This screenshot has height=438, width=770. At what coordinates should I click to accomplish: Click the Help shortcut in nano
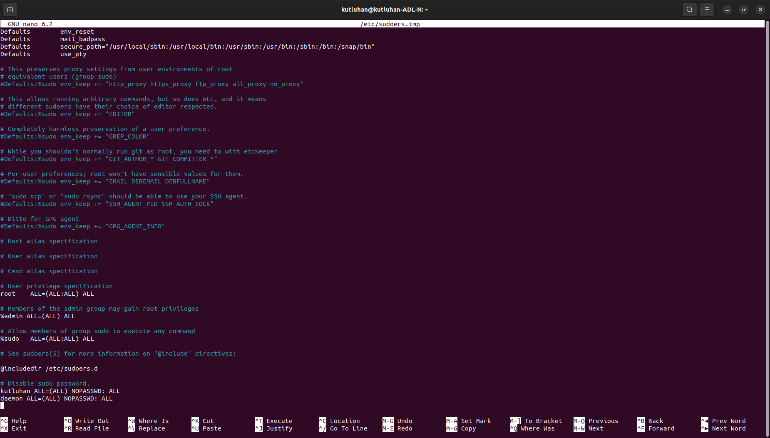pos(19,421)
